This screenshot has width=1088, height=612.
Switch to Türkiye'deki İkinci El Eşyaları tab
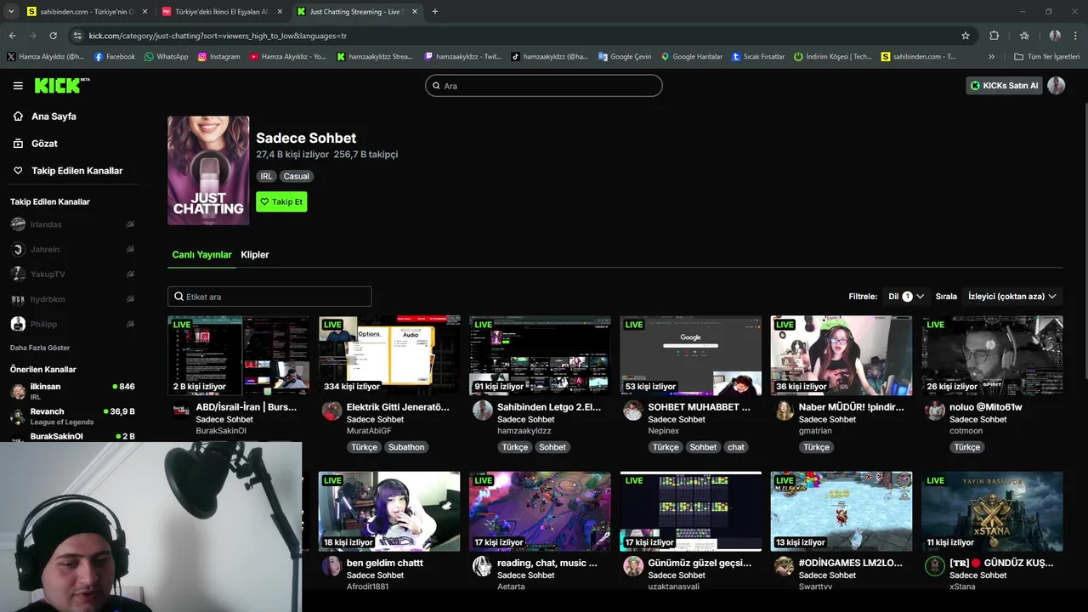tap(221, 12)
